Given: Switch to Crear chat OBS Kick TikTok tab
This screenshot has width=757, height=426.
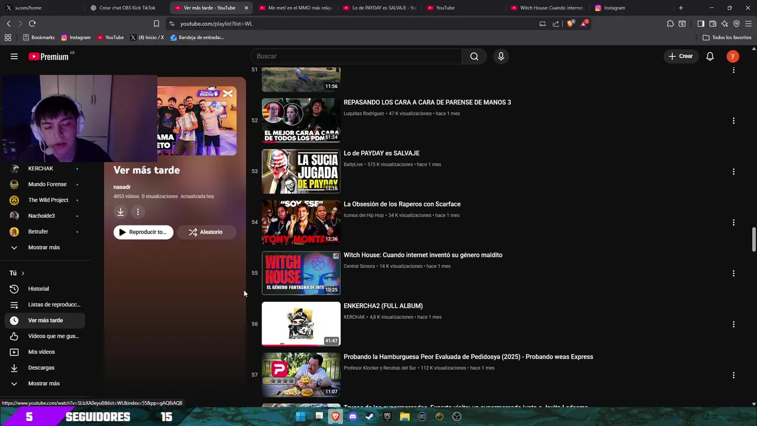Looking at the screenshot, I should pyautogui.click(x=127, y=8).
